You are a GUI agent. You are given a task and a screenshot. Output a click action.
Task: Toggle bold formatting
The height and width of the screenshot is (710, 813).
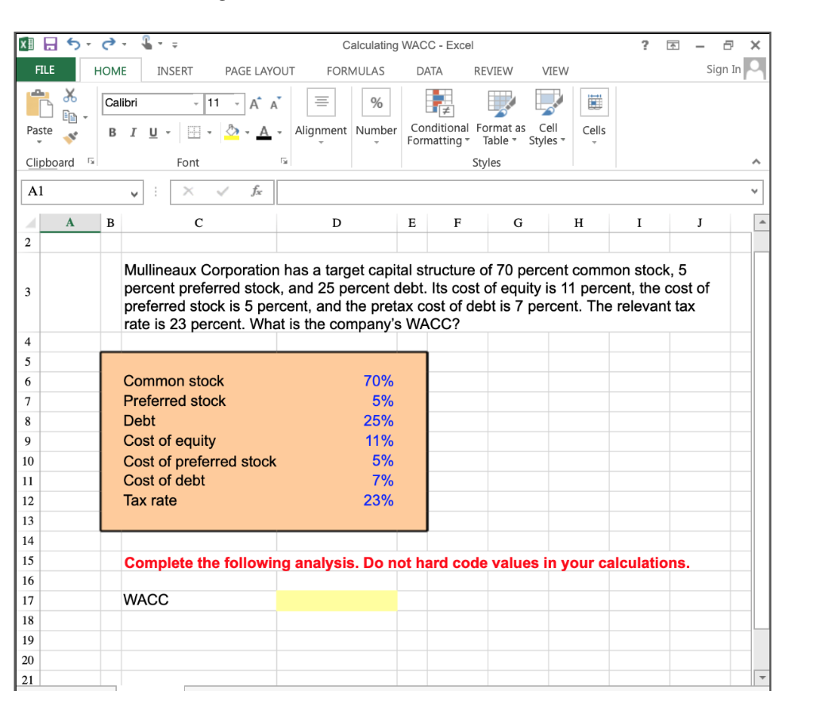[111, 132]
